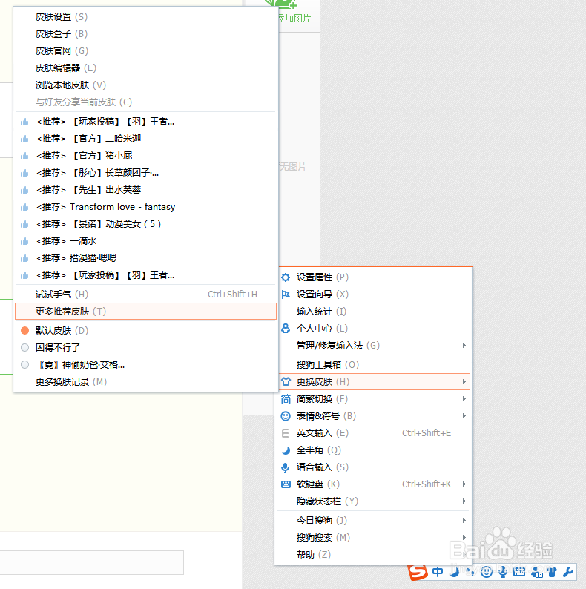
Task: Click the 帮助 menu entry
Action: (x=375, y=555)
